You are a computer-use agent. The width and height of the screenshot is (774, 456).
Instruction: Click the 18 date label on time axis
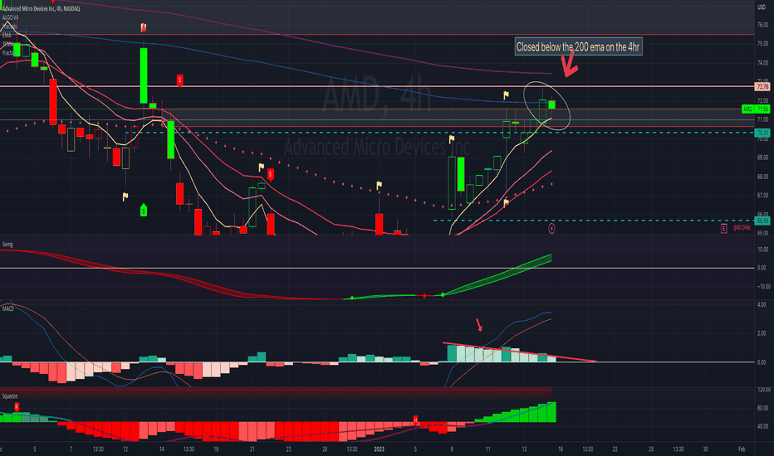(561, 449)
